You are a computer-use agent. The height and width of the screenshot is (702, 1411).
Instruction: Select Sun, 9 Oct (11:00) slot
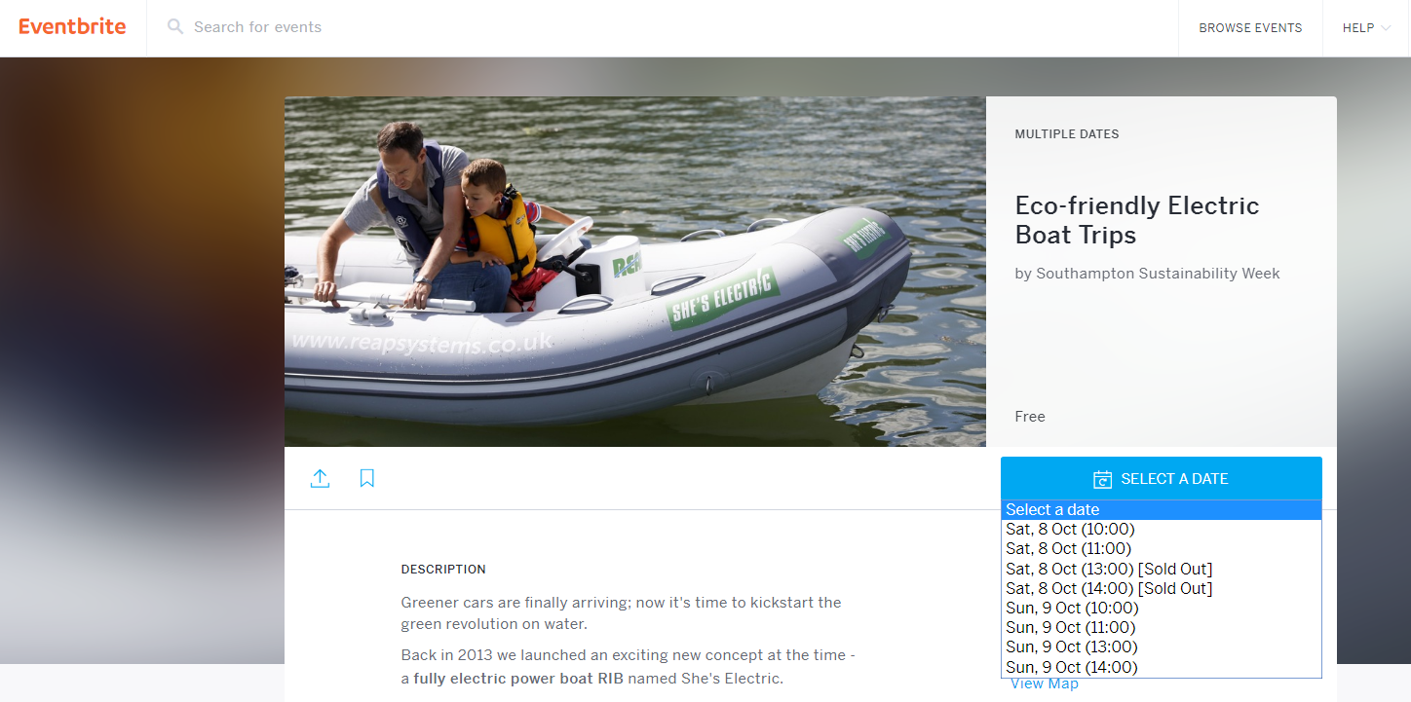pyautogui.click(x=1162, y=628)
